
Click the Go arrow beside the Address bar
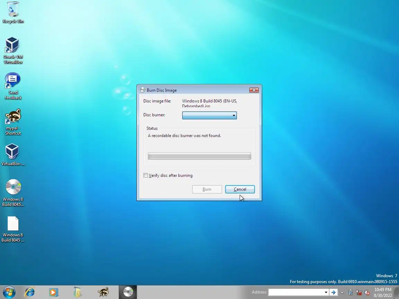pyautogui.click(x=334, y=292)
